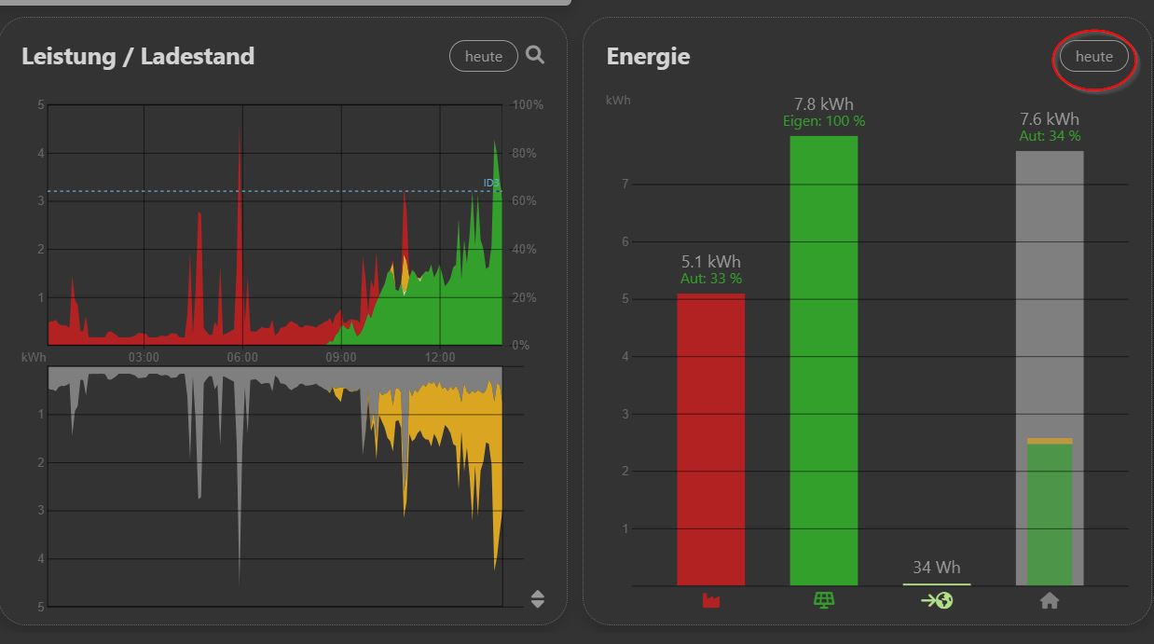Select the green 7.8 kWh solar bar
The width and height of the screenshot is (1154, 644).
(824, 361)
